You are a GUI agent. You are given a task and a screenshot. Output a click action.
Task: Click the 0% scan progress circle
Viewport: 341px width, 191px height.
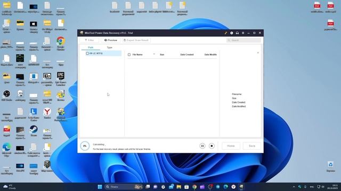(x=85, y=146)
